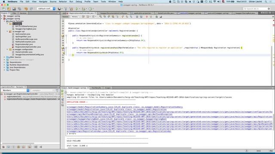Open the Test Results tab
Viewport: 275px width, 154px height.
(96, 88)
